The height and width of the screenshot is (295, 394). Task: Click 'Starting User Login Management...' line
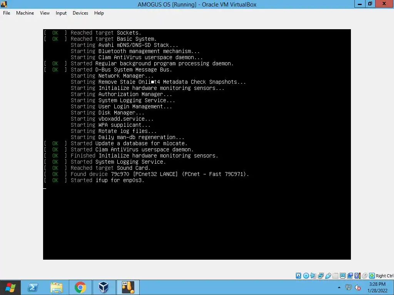121,107
